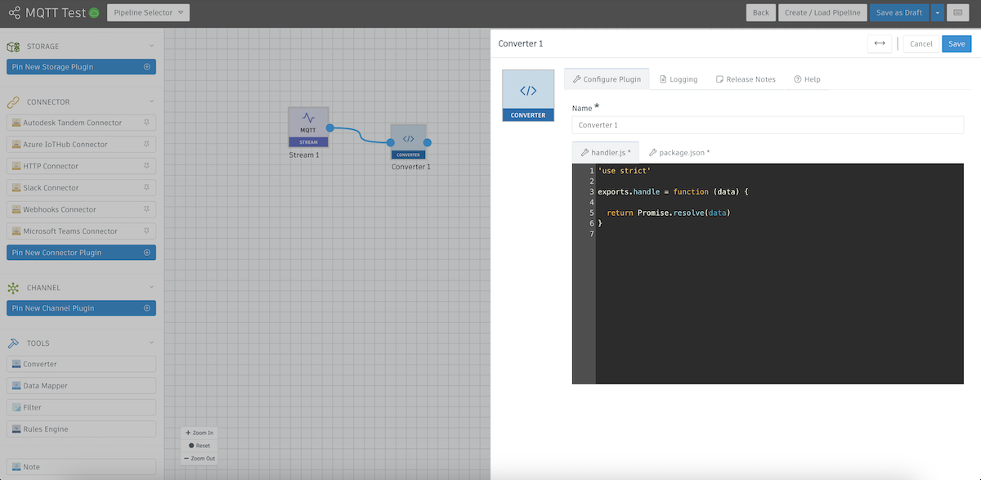Open the Save as Draft dropdown arrow

[937, 12]
